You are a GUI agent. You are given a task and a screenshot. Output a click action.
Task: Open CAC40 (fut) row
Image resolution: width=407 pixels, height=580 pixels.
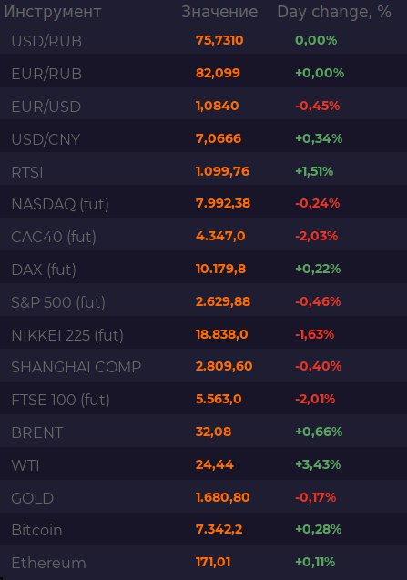coord(204,237)
